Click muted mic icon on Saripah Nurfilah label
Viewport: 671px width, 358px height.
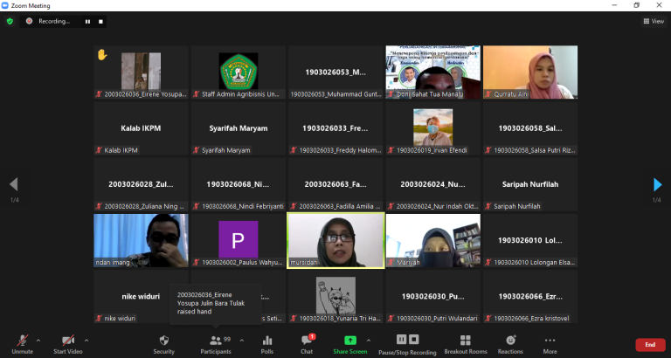click(488, 206)
